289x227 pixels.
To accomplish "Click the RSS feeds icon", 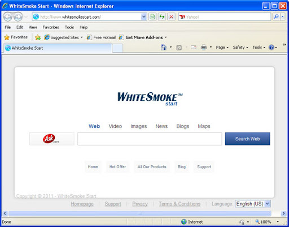I will click(x=179, y=48).
